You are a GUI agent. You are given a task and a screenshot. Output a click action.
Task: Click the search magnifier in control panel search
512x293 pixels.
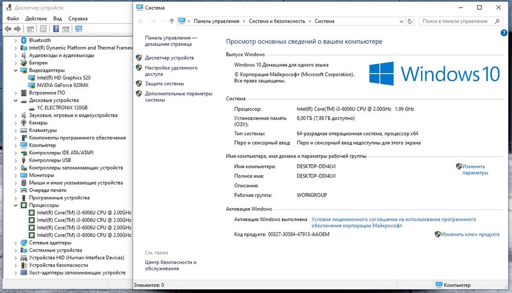click(497, 21)
